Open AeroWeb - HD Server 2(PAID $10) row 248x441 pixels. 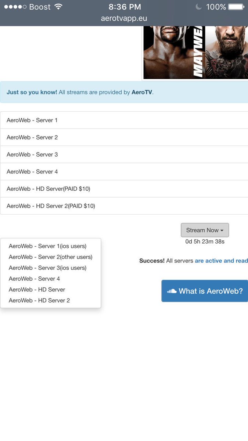tap(124, 206)
